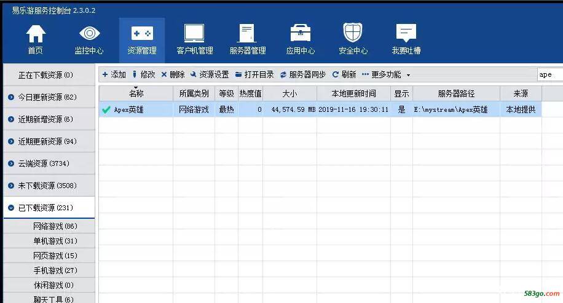Sort by 等级 column header
Image resolution: width=563 pixels, height=303 pixels.
coord(227,93)
